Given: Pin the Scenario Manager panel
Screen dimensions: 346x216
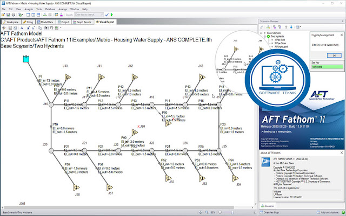Looking at the screenshot, I should [x=343, y=22].
